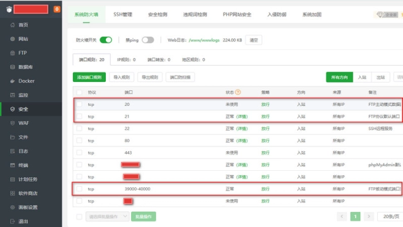Image resolution: width=403 pixels, height=227 pixels.
Task: Open the 20条/页 page size dropdown
Action: click(x=390, y=216)
